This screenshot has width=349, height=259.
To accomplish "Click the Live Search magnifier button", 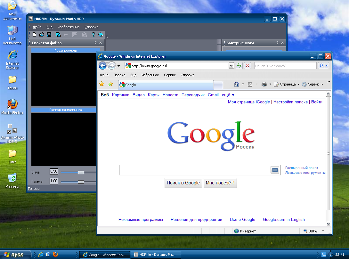I will pos(321,66).
